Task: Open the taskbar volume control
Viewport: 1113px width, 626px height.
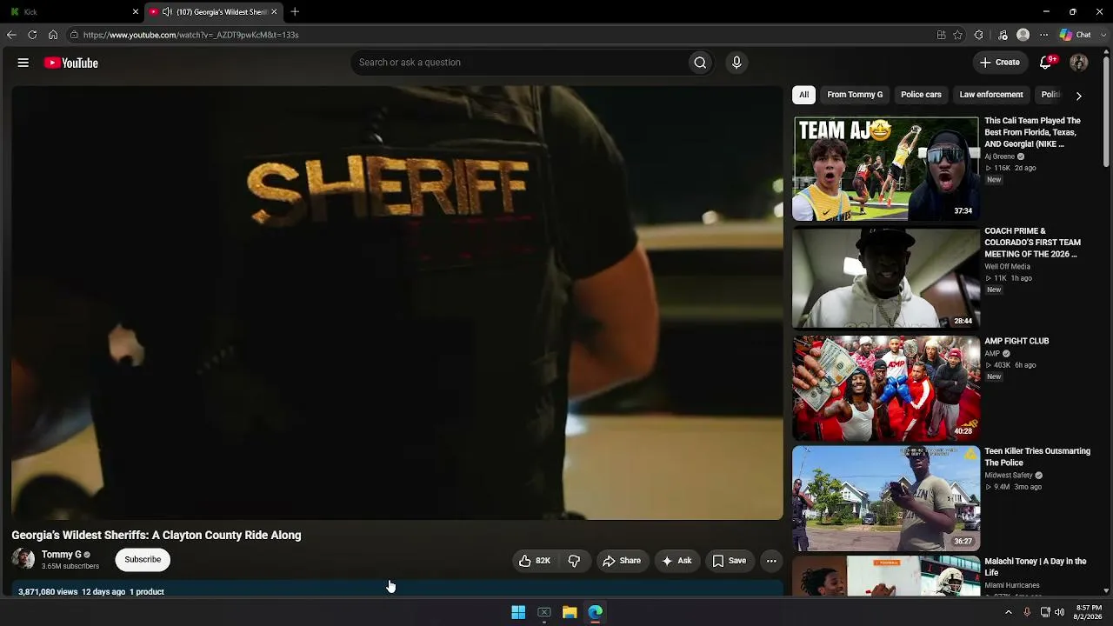Action: coord(1059,612)
